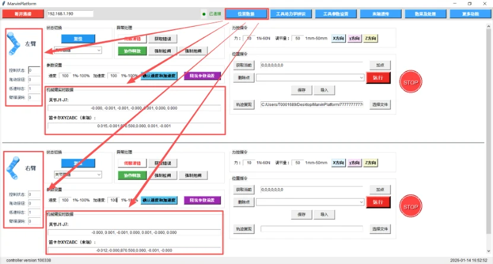The image size is (493, 264).
Task: Open purple 阻抗参数设置 for right arm
Action: click(202, 200)
